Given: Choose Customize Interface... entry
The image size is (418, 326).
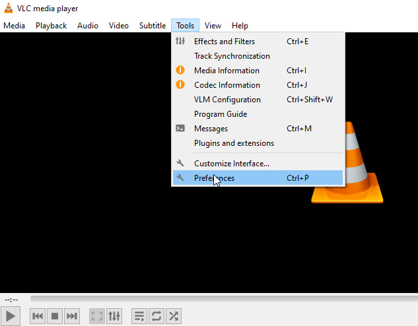Looking at the screenshot, I should pos(258,163).
